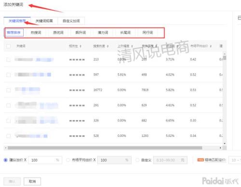Check the keyword row with 搜索热度 291

9,106
